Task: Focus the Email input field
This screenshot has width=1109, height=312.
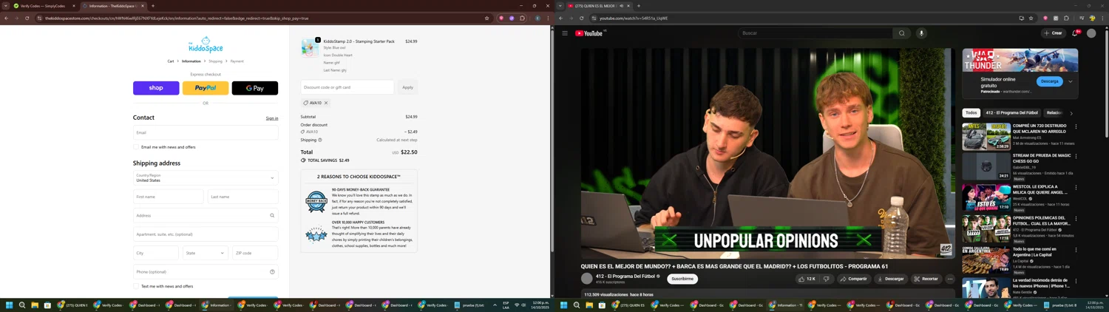Action: click(206, 132)
